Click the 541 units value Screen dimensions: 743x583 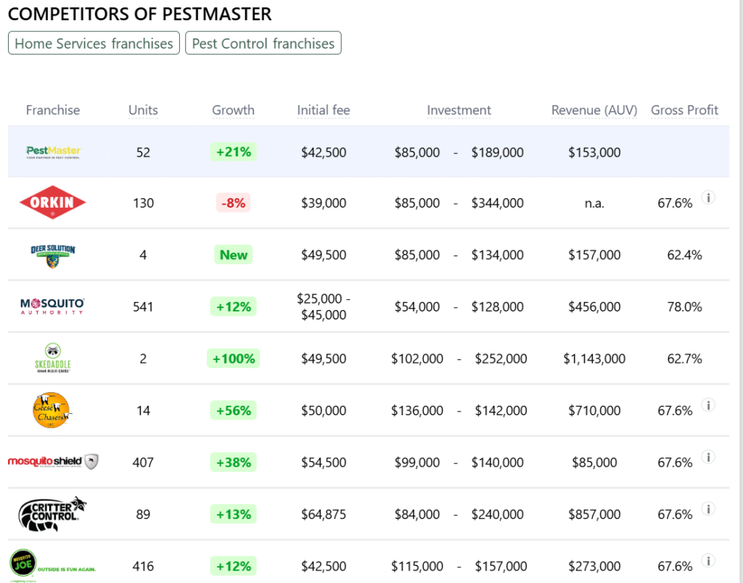pyautogui.click(x=143, y=306)
